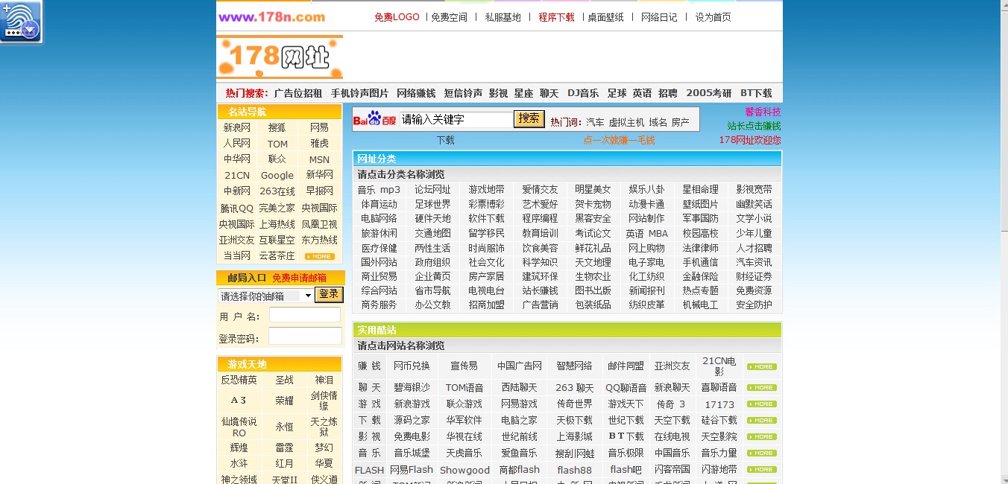Open MORE button in the 影视 row
This screenshot has width=1008, height=484.
pos(761,436)
